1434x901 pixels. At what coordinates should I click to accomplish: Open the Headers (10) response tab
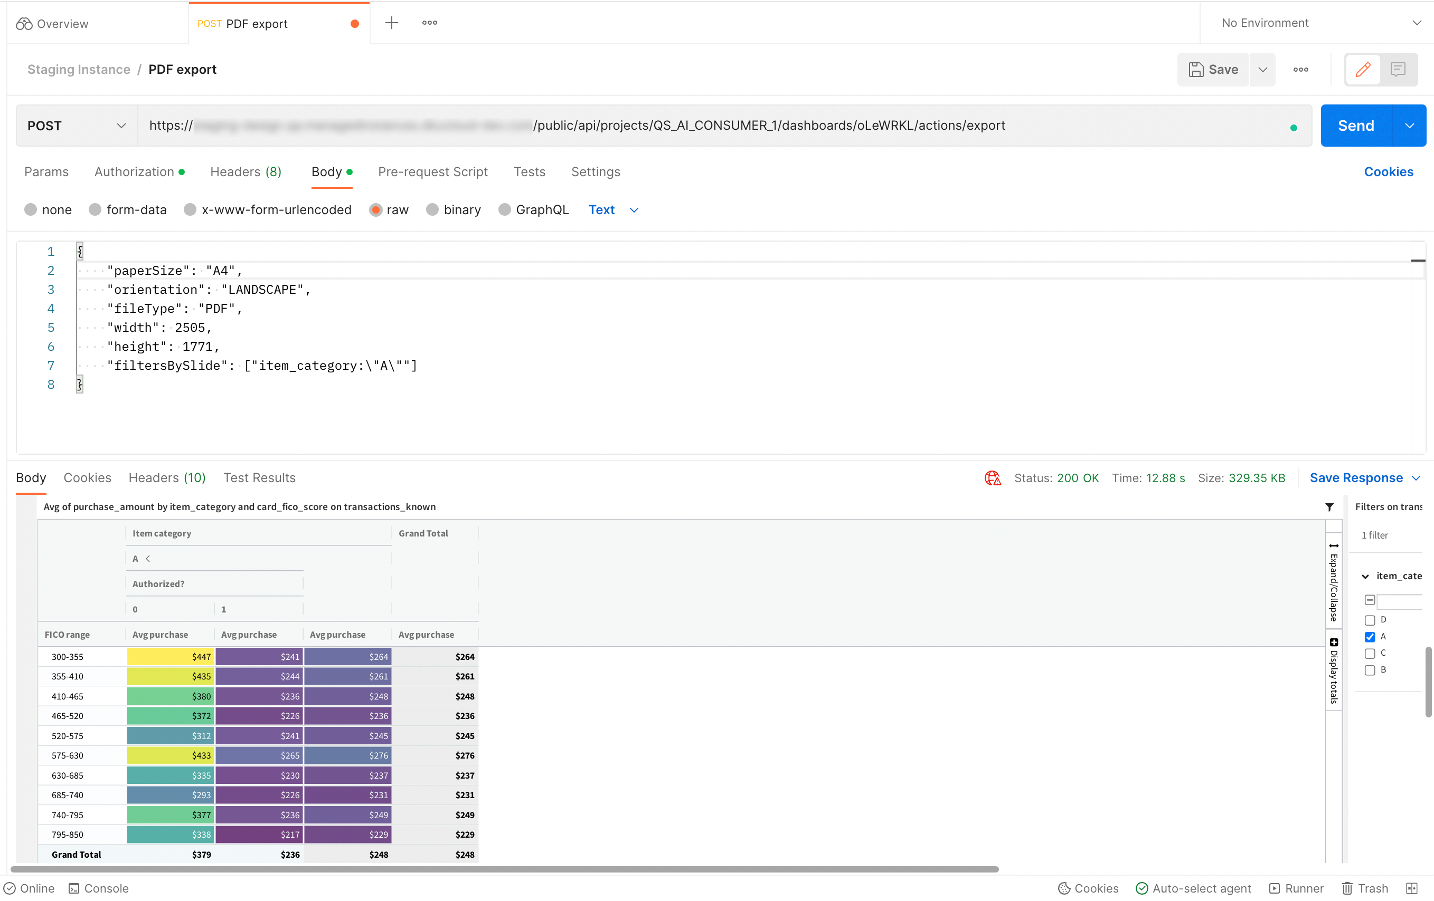(167, 477)
